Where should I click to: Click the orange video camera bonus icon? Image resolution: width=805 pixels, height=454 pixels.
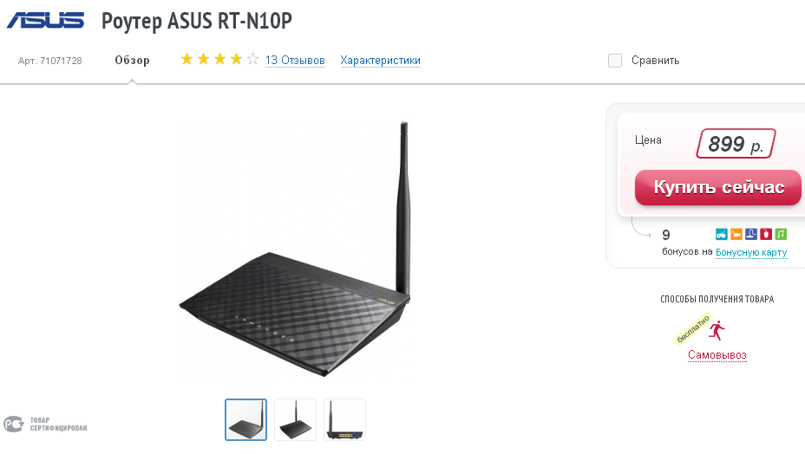[736, 235]
